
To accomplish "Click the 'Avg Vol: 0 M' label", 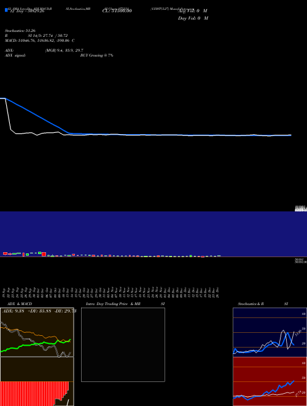I will coord(193,11).
